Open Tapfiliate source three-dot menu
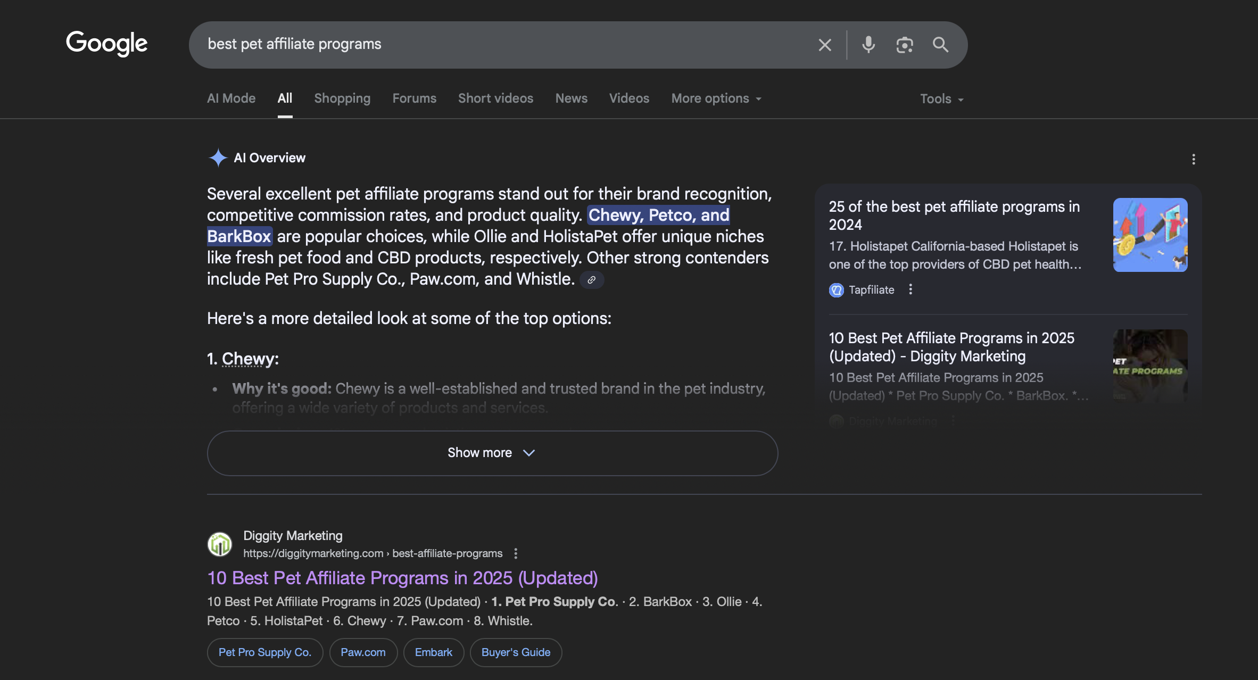The image size is (1258, 680). click(x=911, y=289)
